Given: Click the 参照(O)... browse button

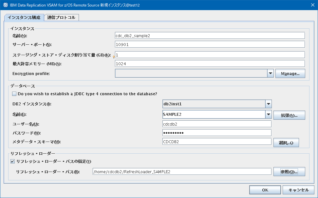Looking at the screenshot, I should [x=289, y=172].
